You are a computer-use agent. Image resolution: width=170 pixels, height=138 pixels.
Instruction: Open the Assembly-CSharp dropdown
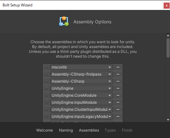[81, 81]
